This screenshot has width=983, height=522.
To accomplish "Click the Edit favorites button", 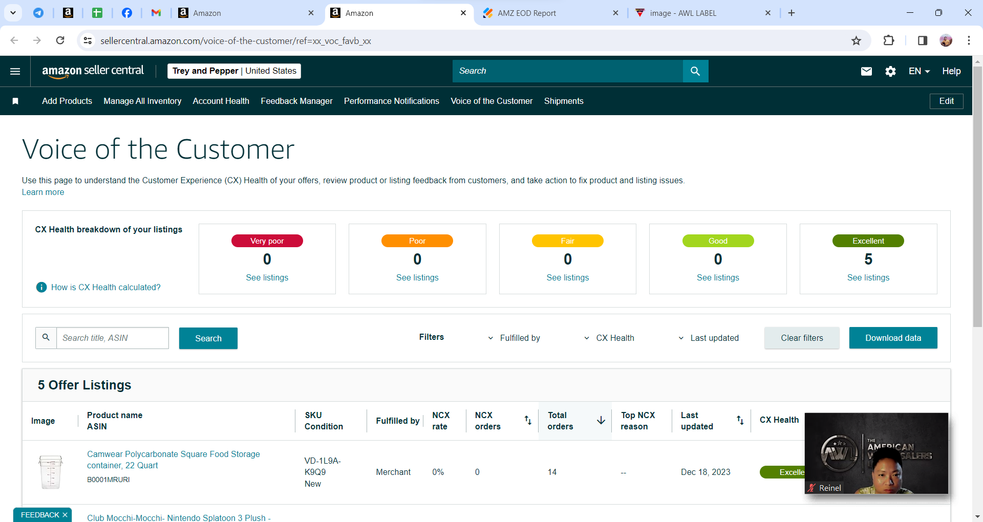I will point(946,101).
